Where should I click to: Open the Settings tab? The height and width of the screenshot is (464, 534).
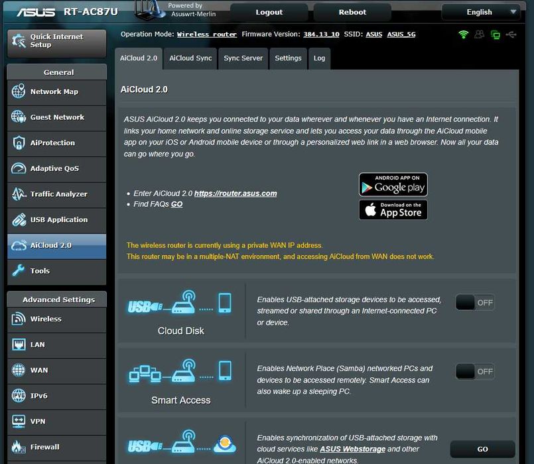click(288, 58)
